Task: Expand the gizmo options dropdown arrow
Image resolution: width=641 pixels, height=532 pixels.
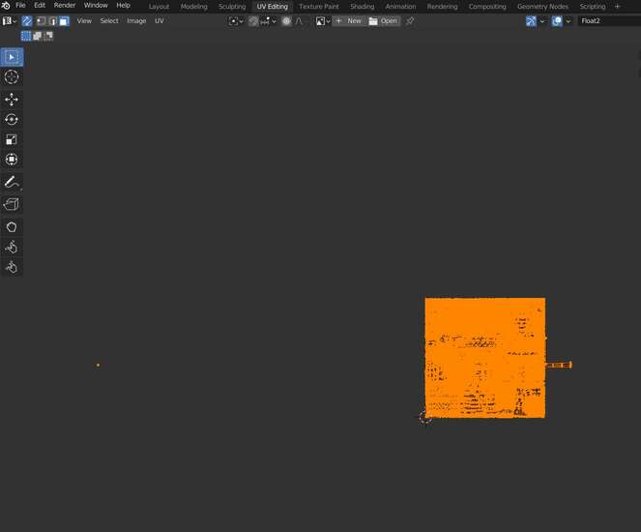Action: 542,21
